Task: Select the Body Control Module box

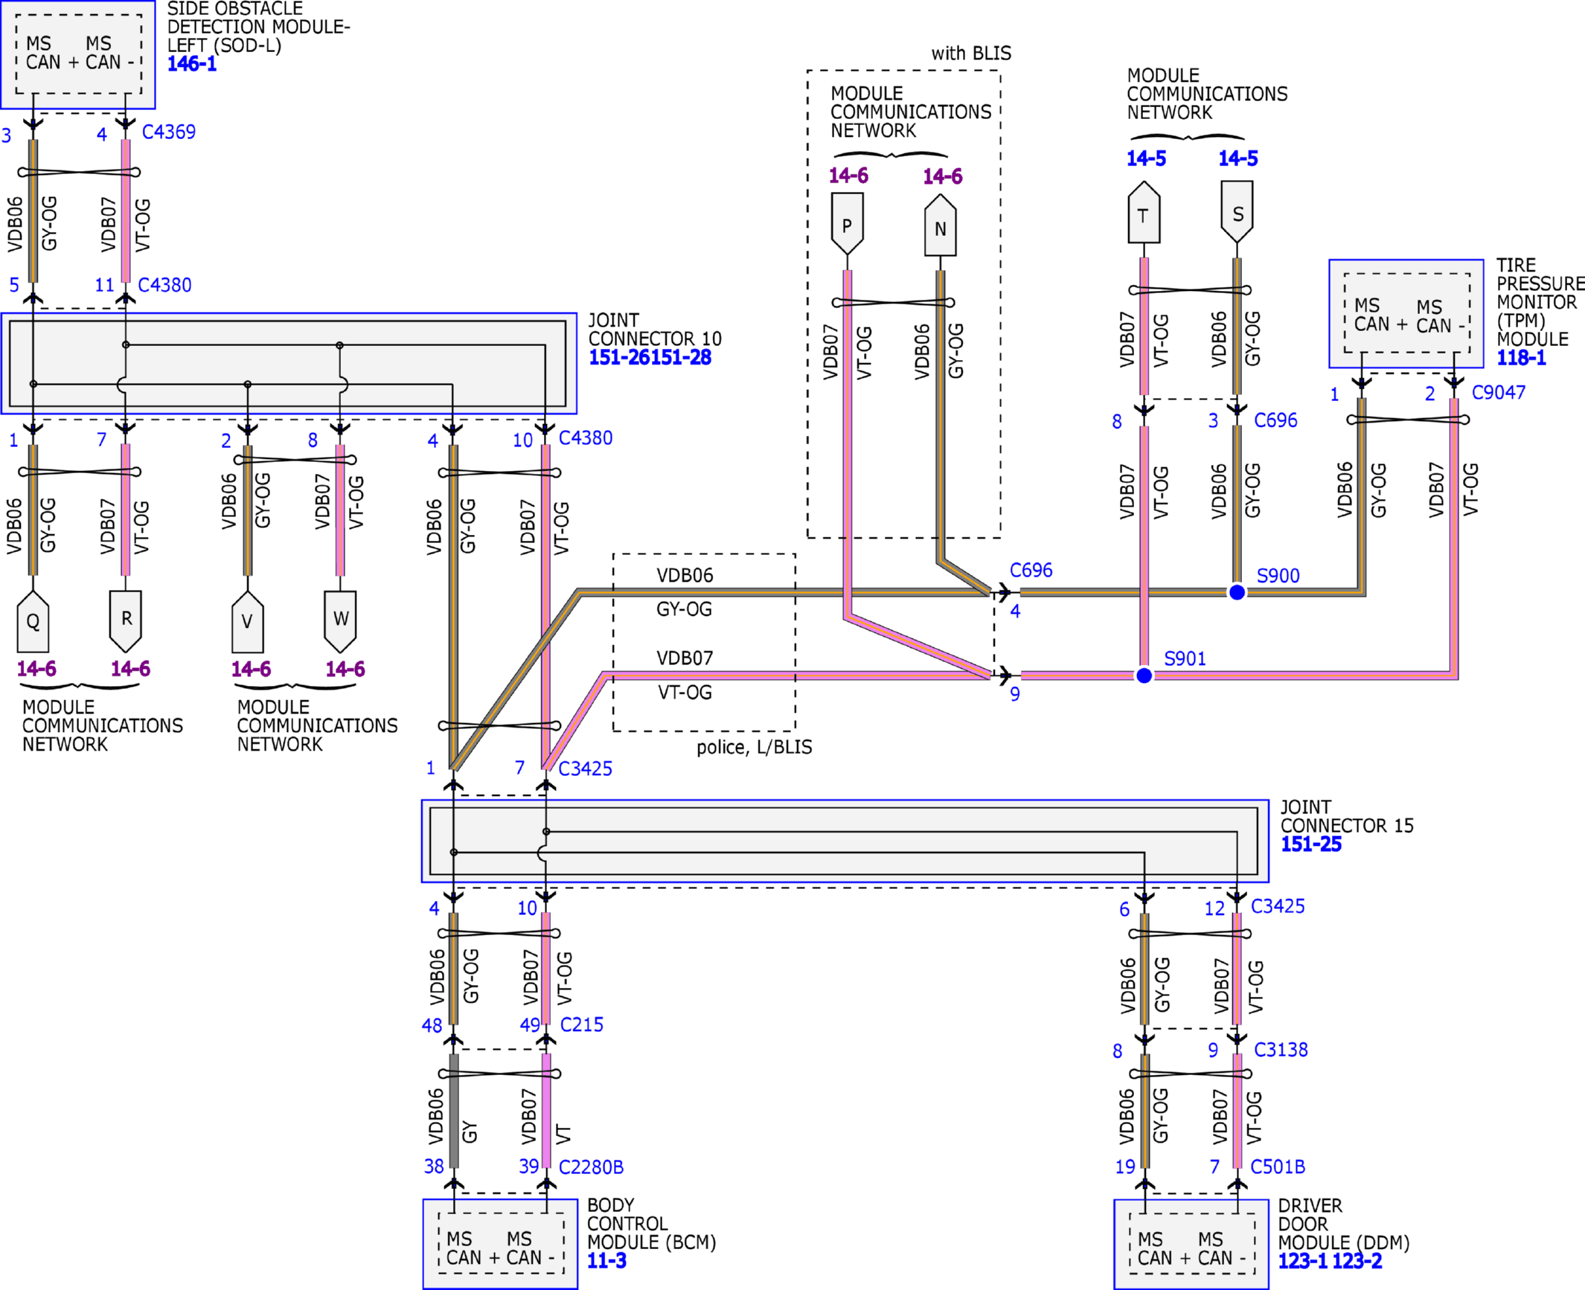Action: [x=500, y=1242]
